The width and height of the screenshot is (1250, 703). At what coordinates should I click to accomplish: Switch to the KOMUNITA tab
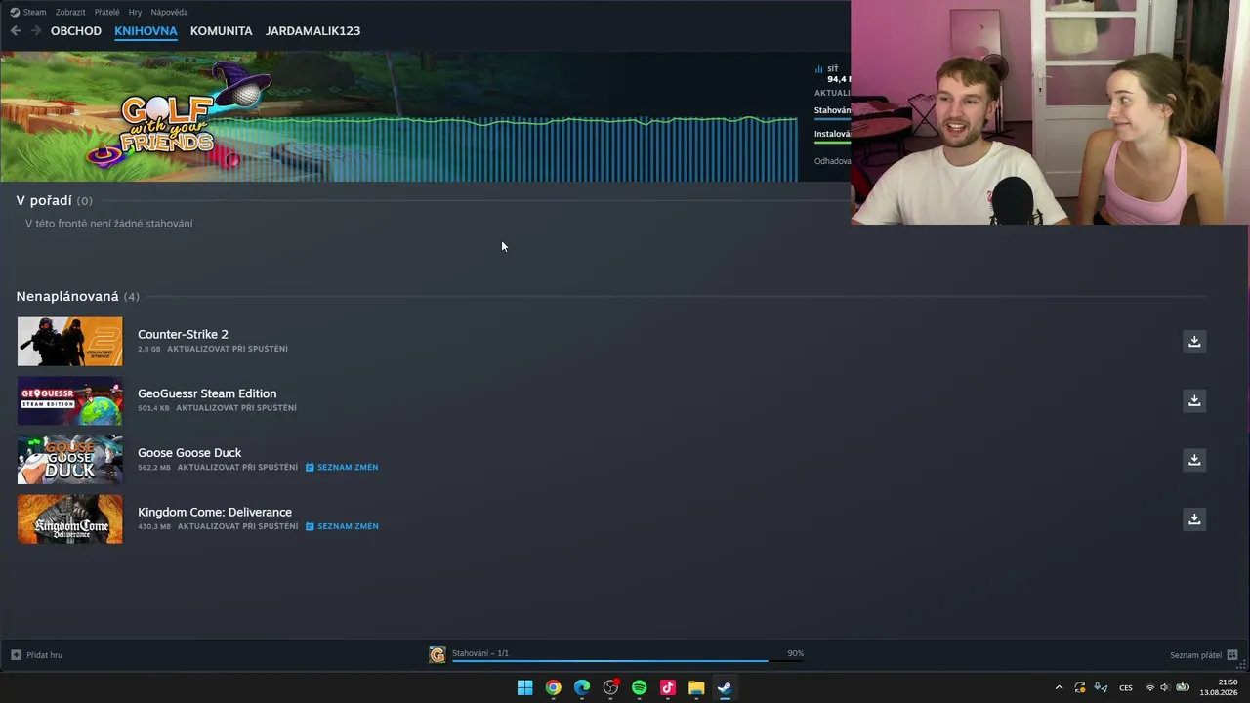(x=222, y=31)
